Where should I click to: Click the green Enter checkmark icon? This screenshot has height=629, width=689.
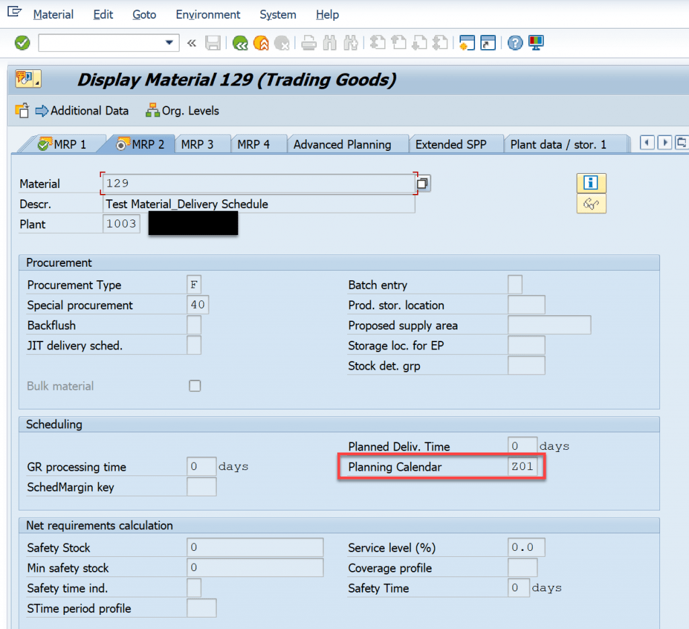22,43
